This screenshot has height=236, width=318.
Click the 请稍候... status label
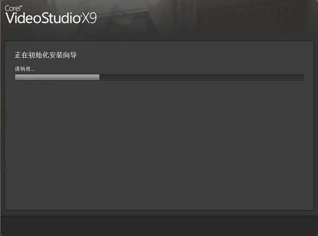click(24, 69)
